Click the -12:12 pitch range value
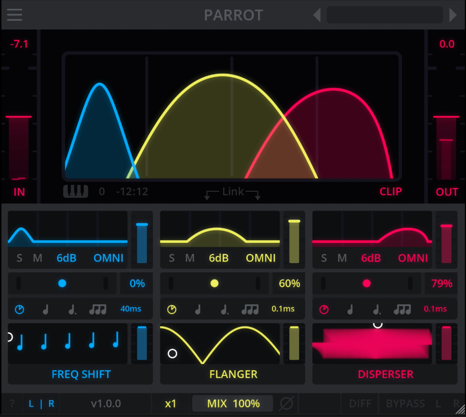The width and height of the screenshot is (466, 417). point(132,192)
